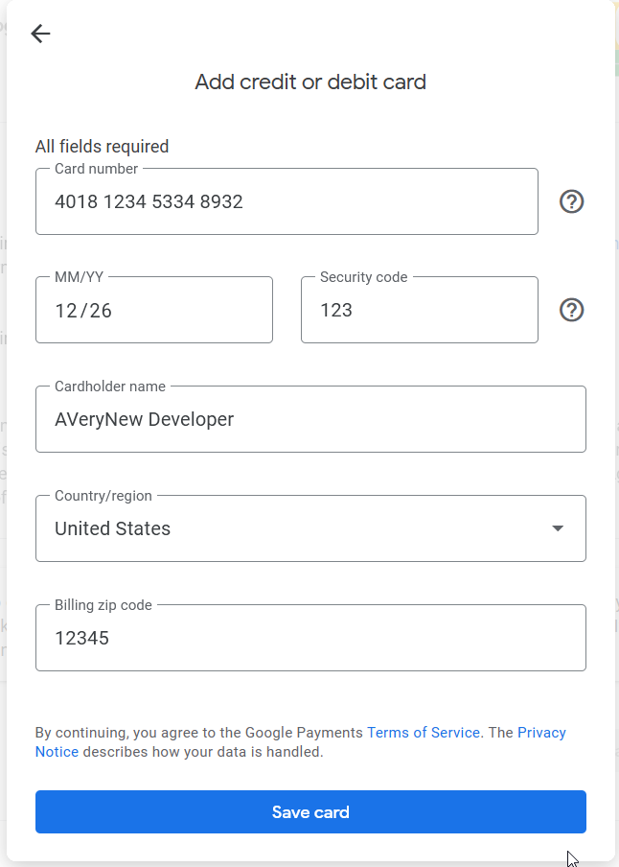Click the "Security code" floating label
Screen dimensions: 619x867
click(x=363, y=277)
